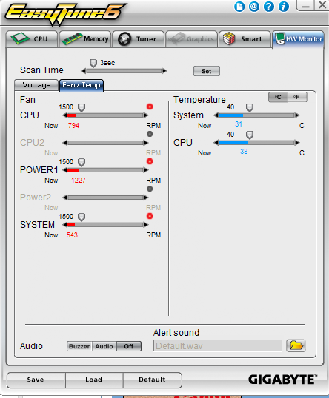Click the @ email icon
The height and width of the screenshot is (398, 329).
click(253, 7)
